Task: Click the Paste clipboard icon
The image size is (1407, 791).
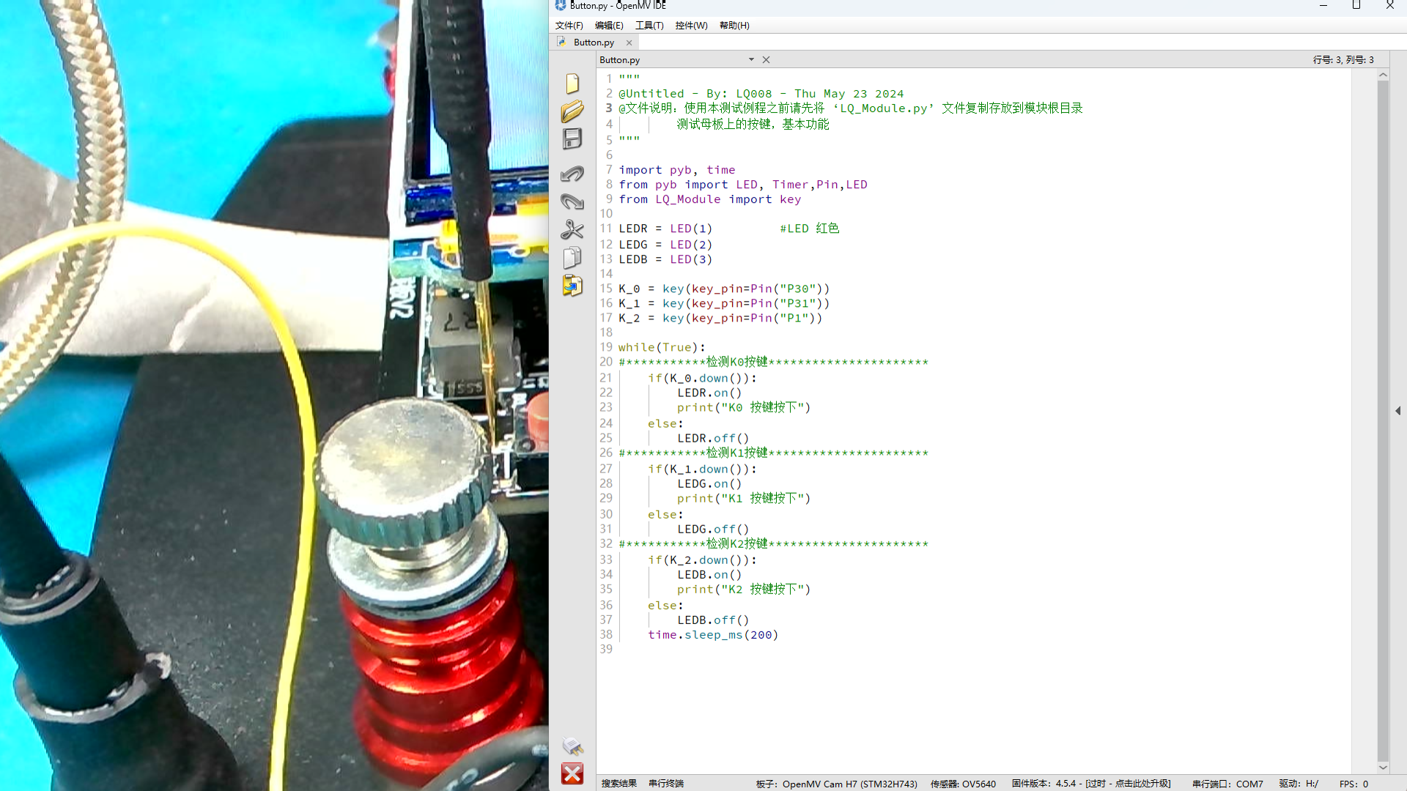Action: [572, 286]
